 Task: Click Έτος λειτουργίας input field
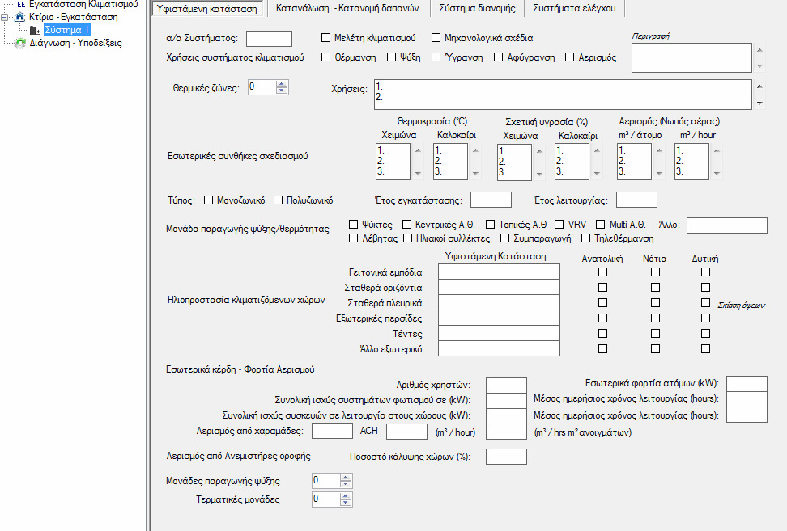pos(636,200)
